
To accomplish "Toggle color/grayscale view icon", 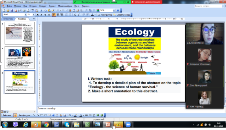I will [98, 10].
